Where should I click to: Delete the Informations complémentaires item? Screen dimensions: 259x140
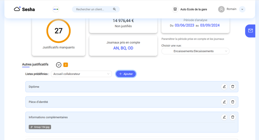[x=233, y=117]
